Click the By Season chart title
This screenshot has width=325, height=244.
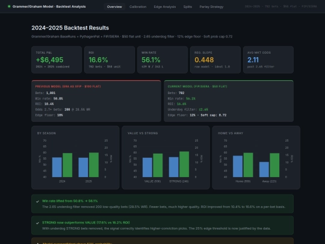tap(46, 133)
